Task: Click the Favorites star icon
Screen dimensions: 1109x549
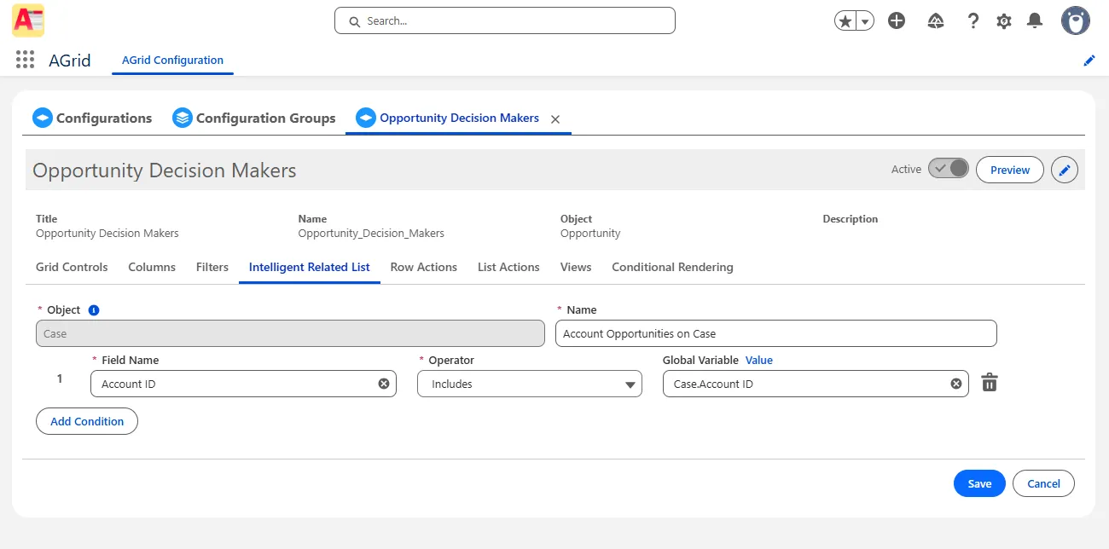Action: coord(845,21)
